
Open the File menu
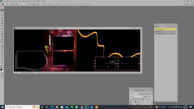pyautogui.click(x=4, y=1)
